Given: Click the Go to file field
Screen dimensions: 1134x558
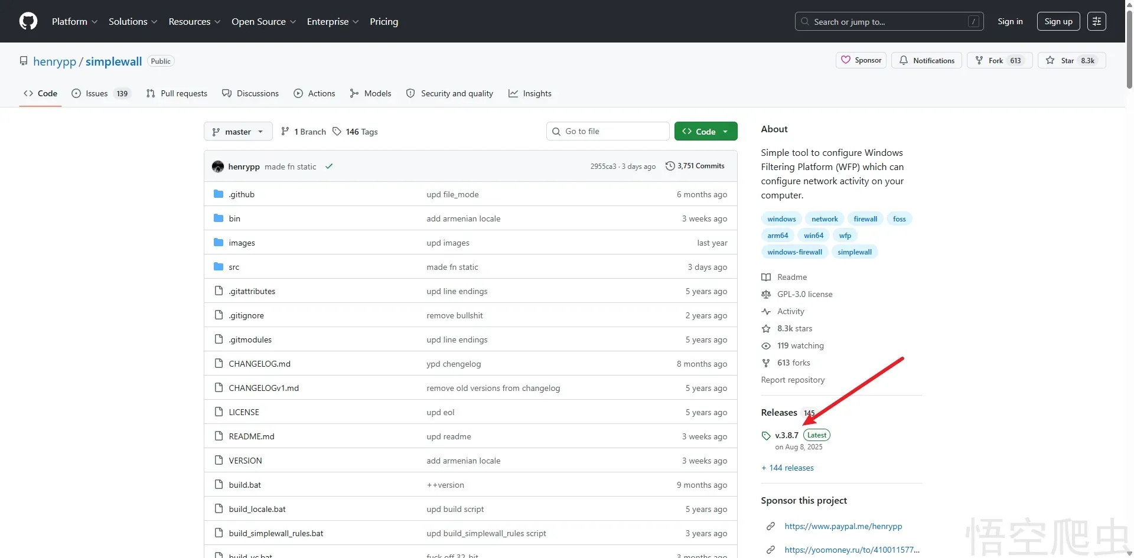Looking at the screenshot, I should [x=607, y=131].
